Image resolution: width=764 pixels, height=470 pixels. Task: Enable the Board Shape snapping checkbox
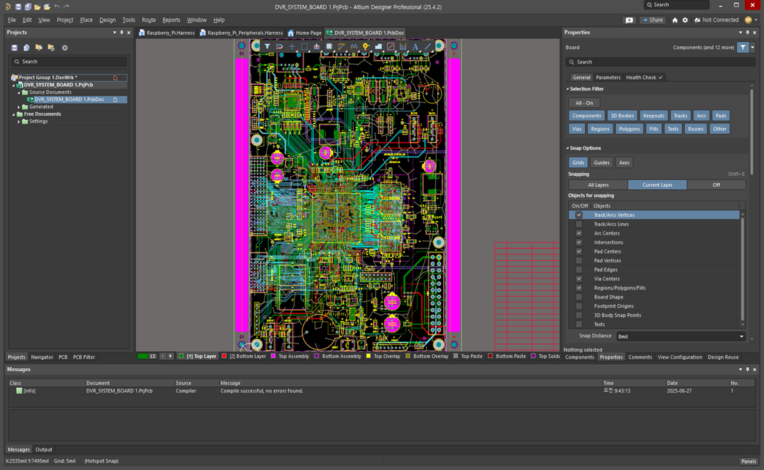(579, 297)
